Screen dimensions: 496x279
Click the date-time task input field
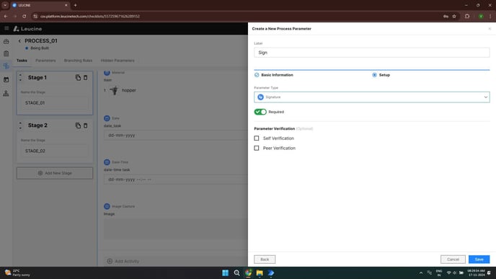click(x=176, y=180)
